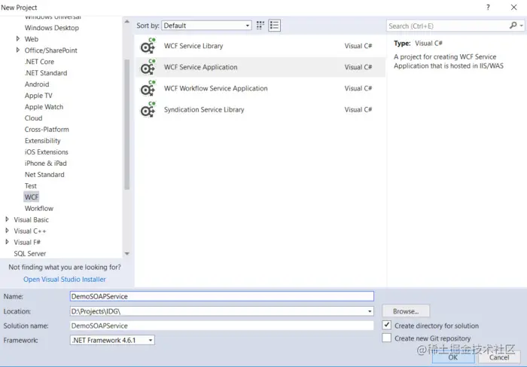Select Windows Desktop category

52,28
